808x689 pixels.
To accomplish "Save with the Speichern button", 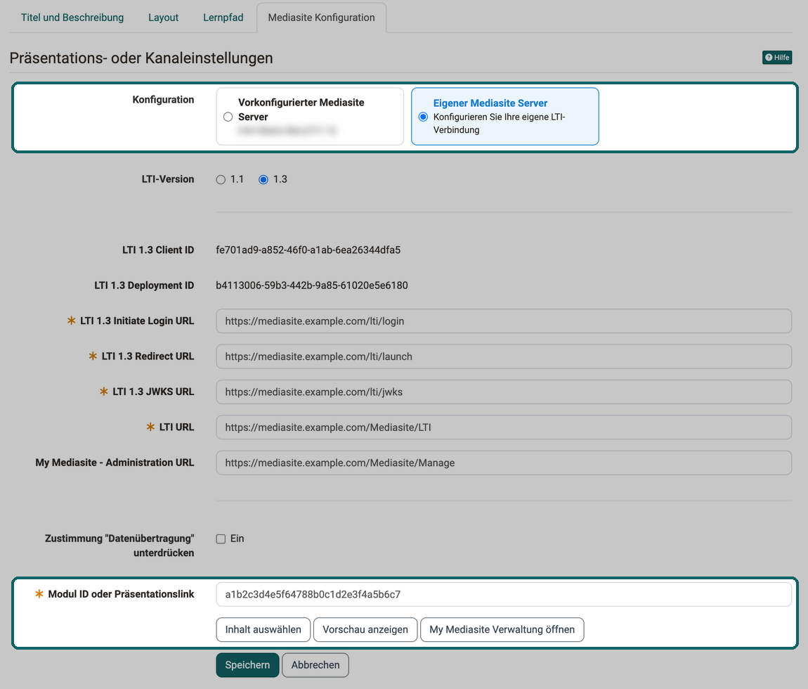I will pos(247,665).
